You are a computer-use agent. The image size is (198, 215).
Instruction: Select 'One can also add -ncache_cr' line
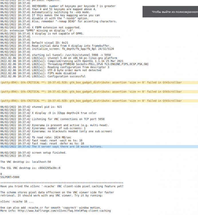(x=51, y=208)
